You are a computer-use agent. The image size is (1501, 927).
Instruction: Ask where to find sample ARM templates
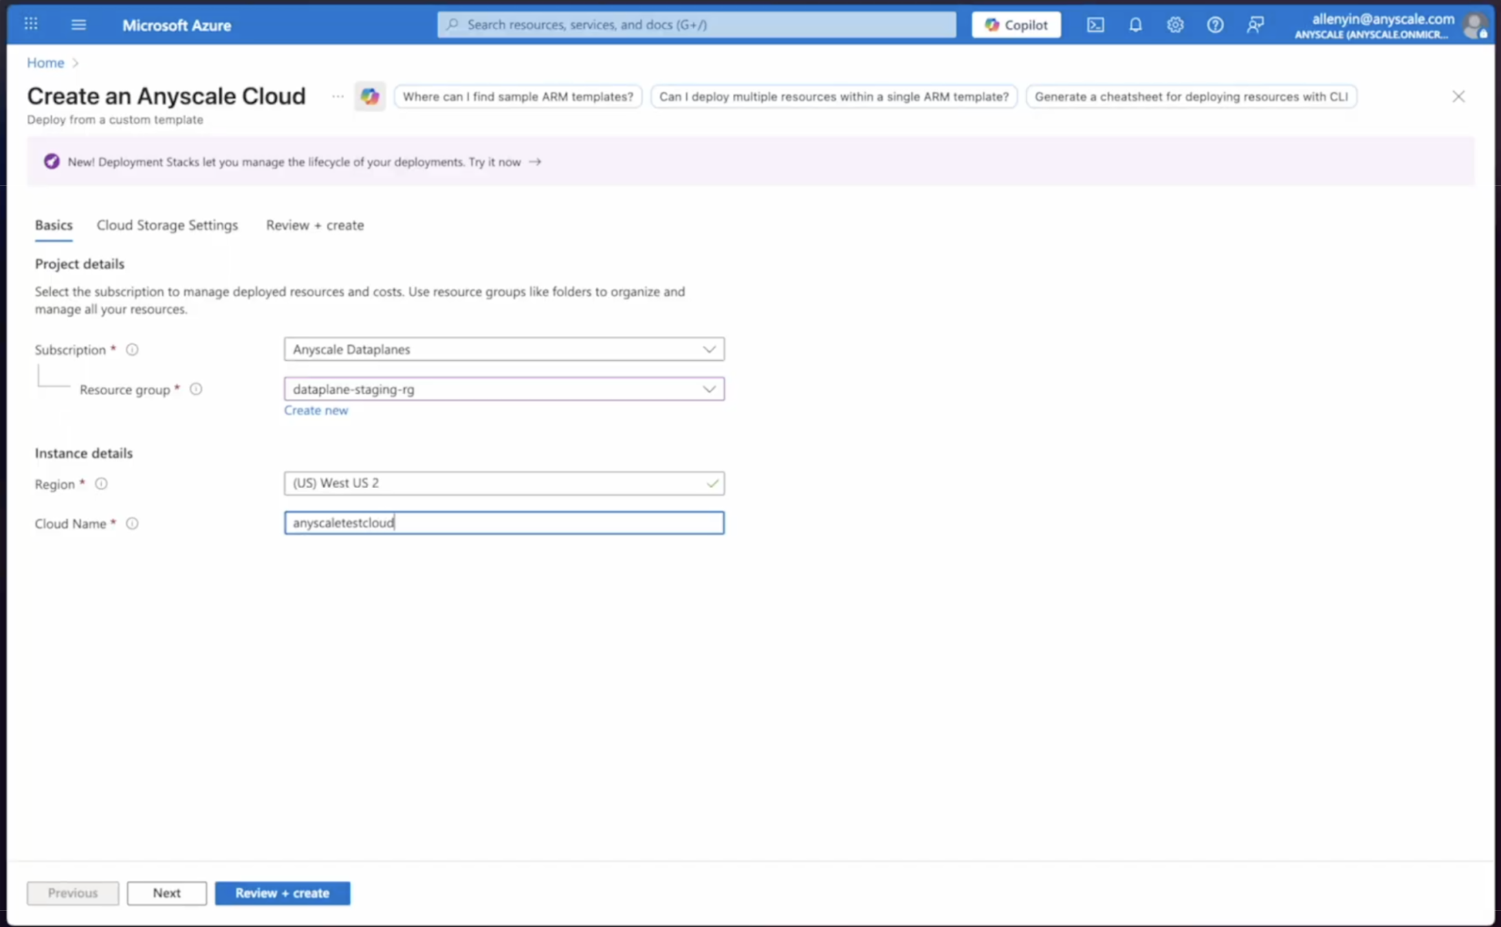click(518, 96)
